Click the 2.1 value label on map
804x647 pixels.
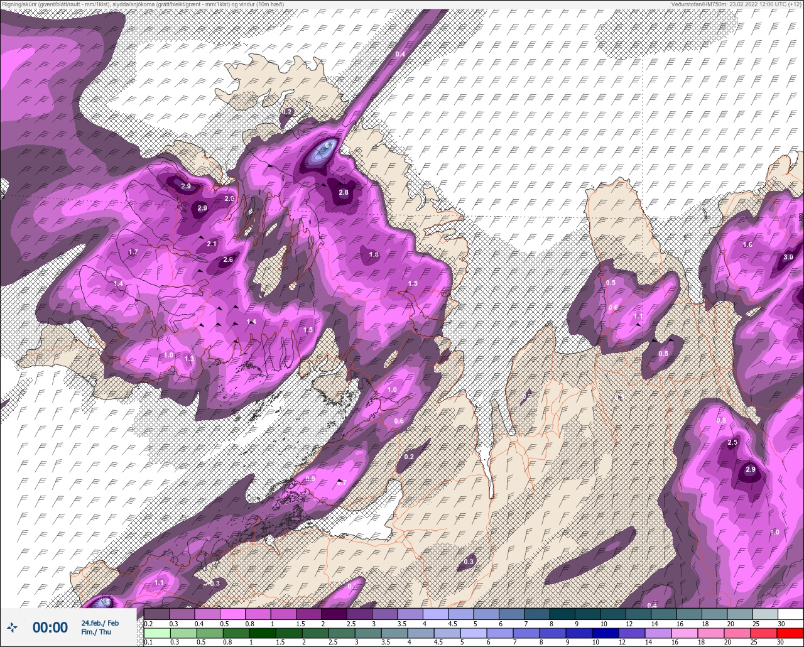point(212,244)
